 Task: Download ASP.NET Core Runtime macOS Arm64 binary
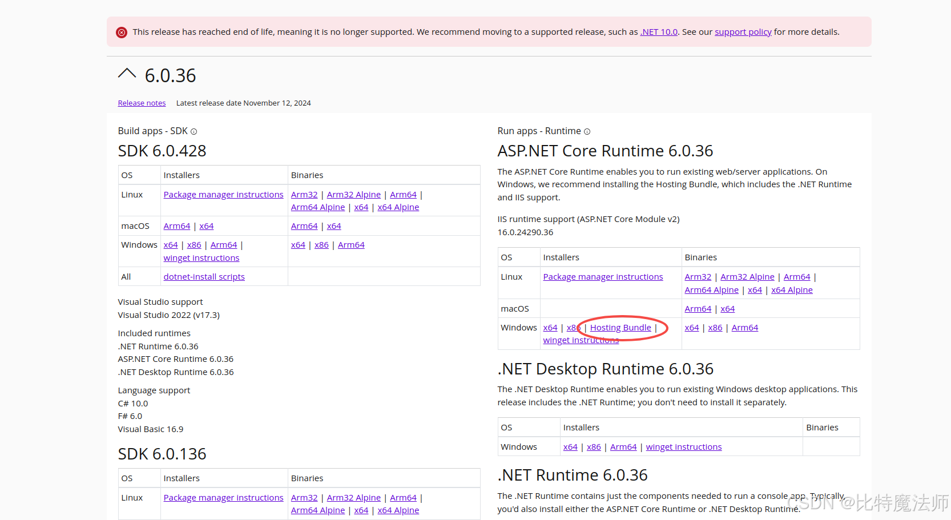click(x=698, y=309)
